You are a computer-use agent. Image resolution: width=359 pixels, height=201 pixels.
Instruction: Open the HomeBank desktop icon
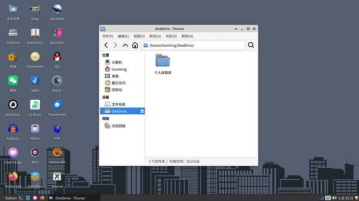point(35,60)
